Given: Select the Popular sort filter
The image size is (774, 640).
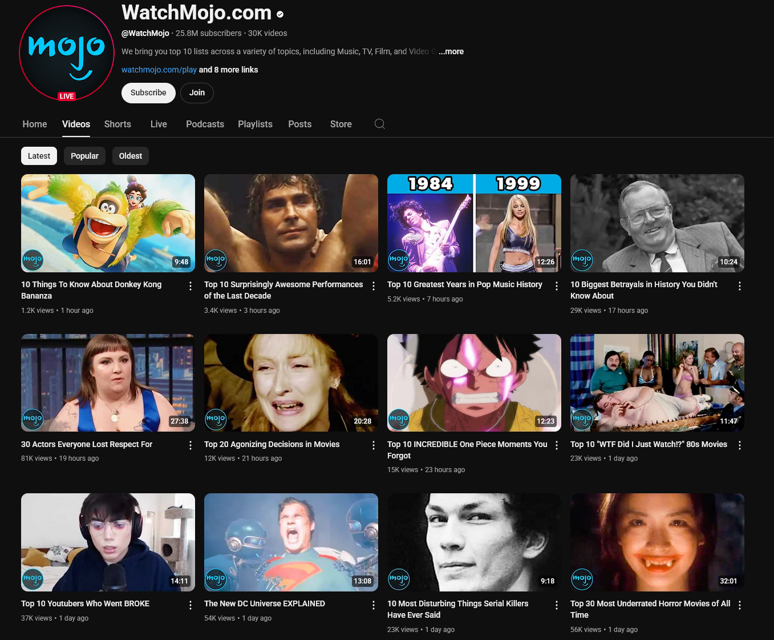Looking at the screenshot, I should [x=84, y=156].
